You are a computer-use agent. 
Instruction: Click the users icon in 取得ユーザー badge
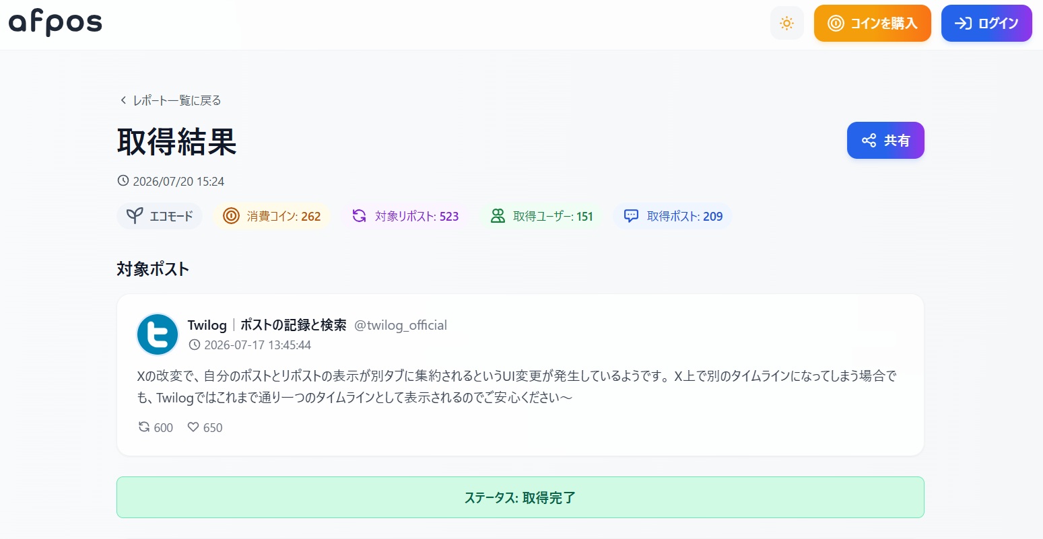pos(498,216)
